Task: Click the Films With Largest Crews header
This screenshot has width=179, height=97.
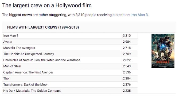Action: click(x=43, y=27)
